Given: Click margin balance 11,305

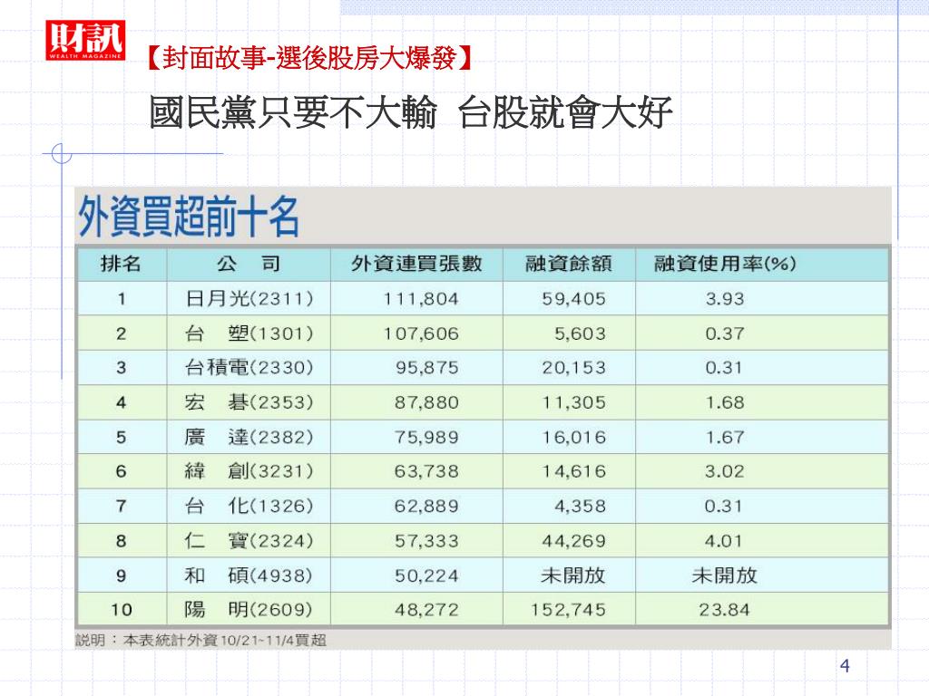Looking at the screenshot, I should pos(574,402).
